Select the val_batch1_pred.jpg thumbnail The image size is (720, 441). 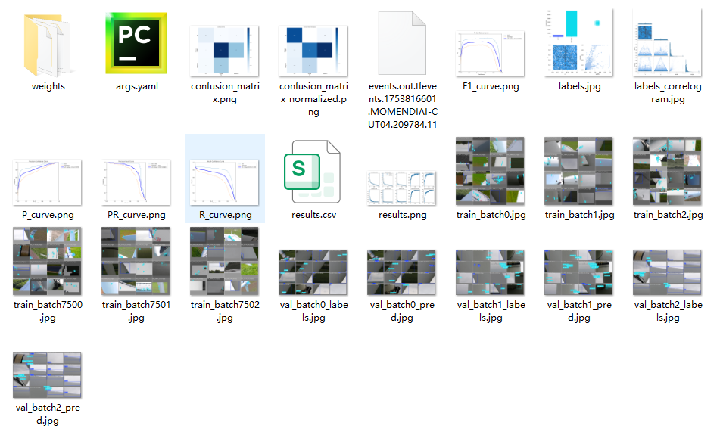pos(578,272)
